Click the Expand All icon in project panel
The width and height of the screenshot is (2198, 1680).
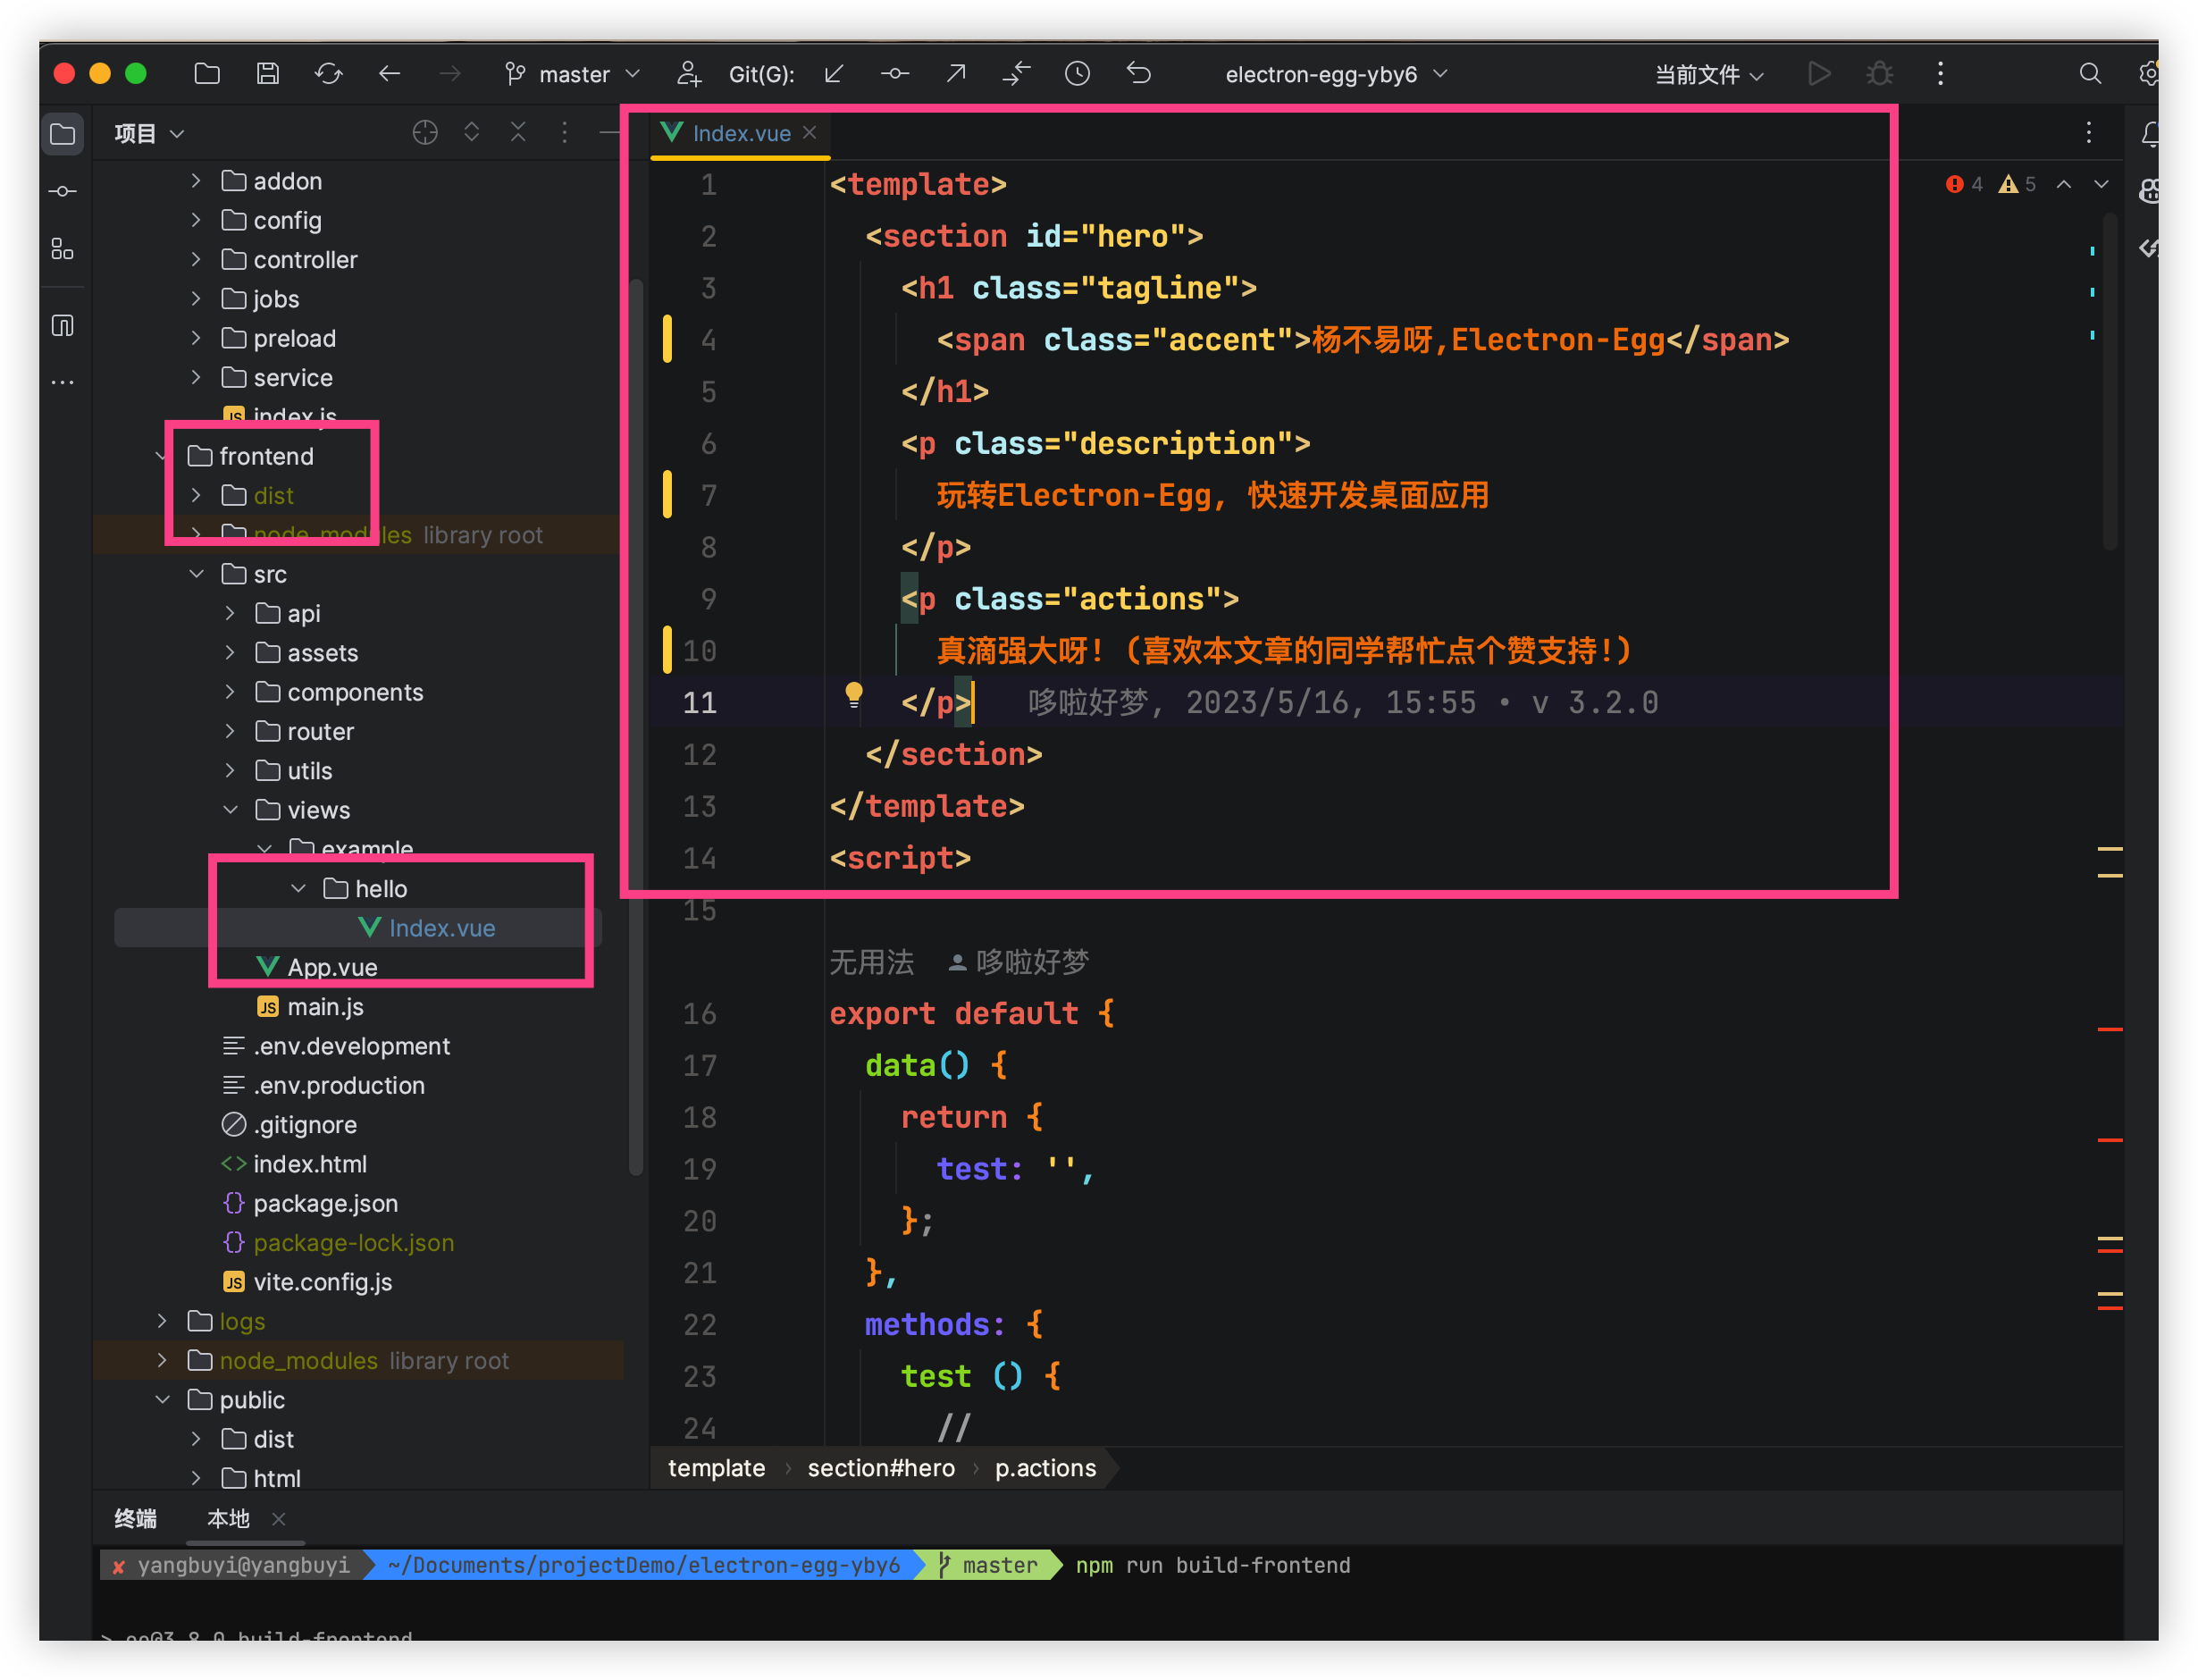coord(472,132)
